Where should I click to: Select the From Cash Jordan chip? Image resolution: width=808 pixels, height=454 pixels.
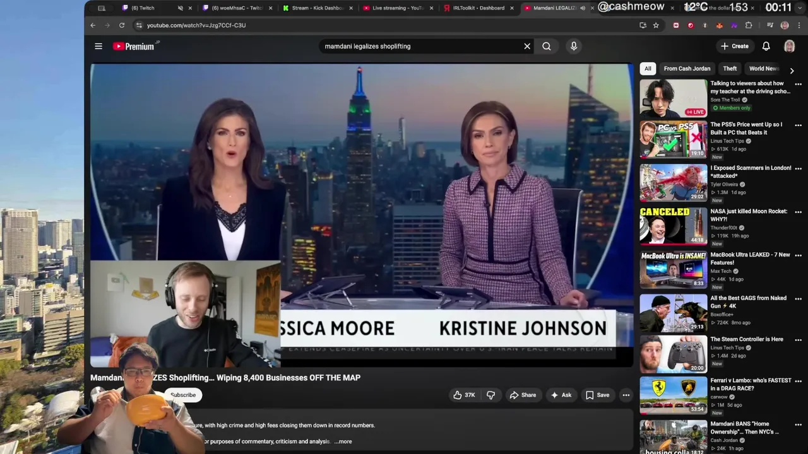pyautogui.click(x=687, y=69)
